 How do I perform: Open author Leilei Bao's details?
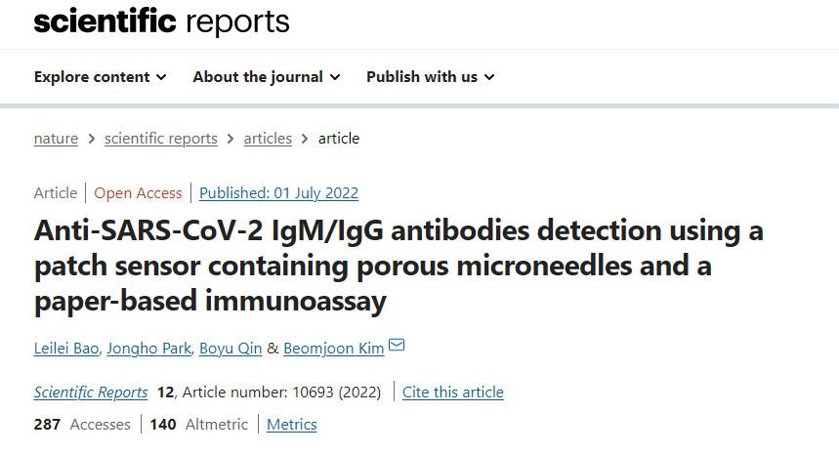coord(67,349)
